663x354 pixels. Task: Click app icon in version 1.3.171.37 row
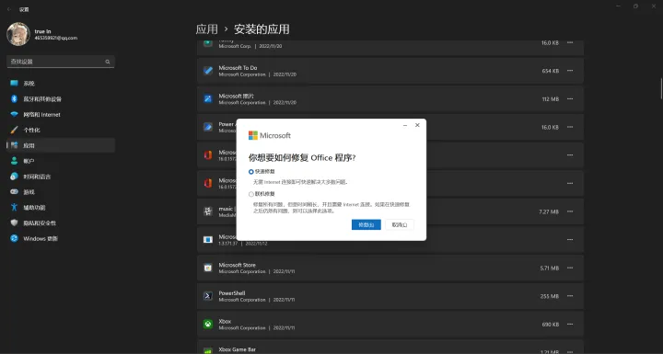coord(207,239)
